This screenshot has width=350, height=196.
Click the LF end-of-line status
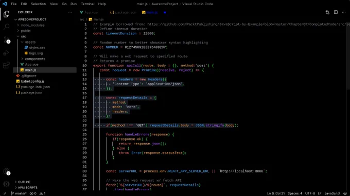(320, 193)
